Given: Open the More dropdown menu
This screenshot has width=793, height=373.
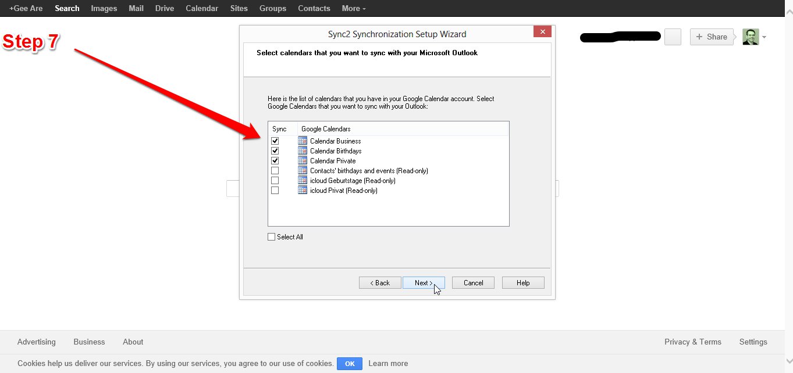Looking at the screenshot, I should (354, 8).
